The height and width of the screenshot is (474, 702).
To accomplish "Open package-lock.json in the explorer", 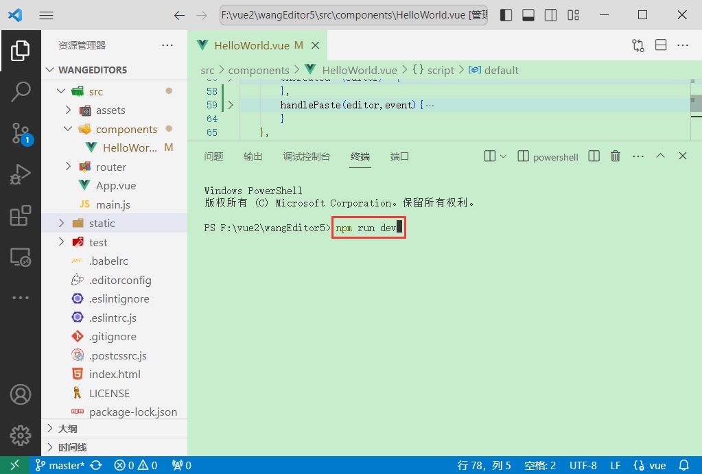I will coord(132,412).
